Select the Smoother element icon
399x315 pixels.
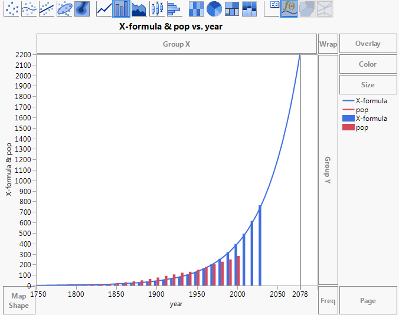(x=30, y=8)
